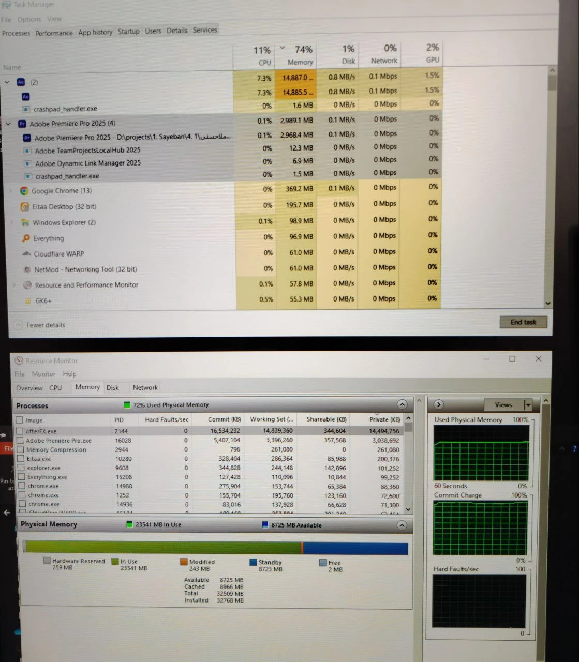Screen dimensions: 579x662
Task: Sort by Commit (KB) column header
Action: [219, 419]
